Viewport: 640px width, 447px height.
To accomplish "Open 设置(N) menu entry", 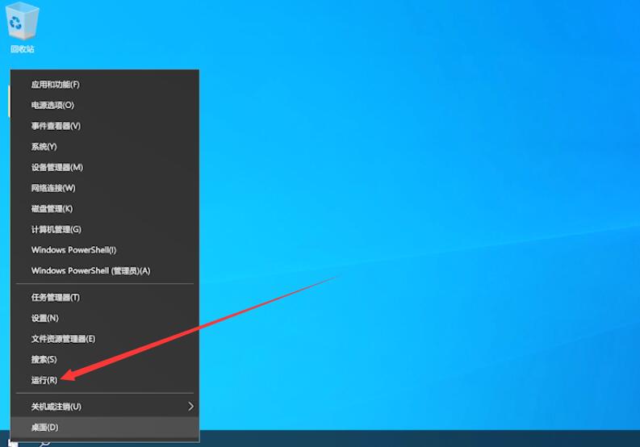I will pyautogui.click(x=105, y=318).
